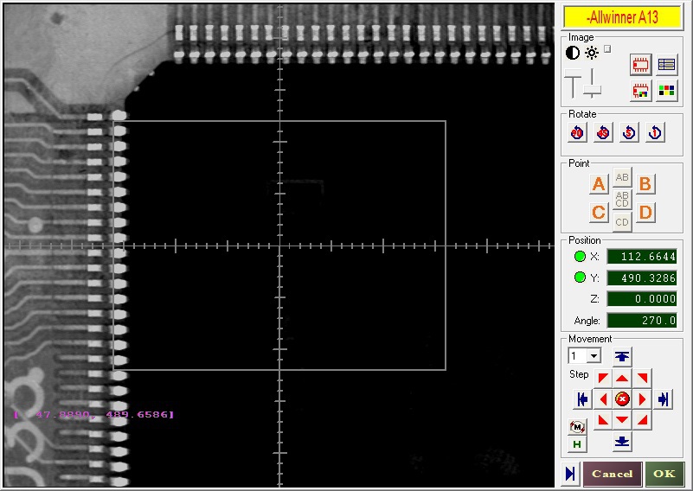Rotate image by 1 degree
The height and width of the screenshot is (491, 693).
(x=655, y=132)
